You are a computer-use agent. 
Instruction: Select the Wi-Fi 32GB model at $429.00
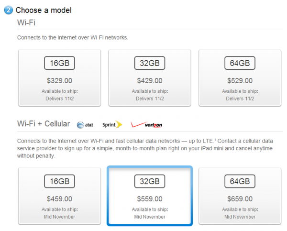[x=149, y=77]
